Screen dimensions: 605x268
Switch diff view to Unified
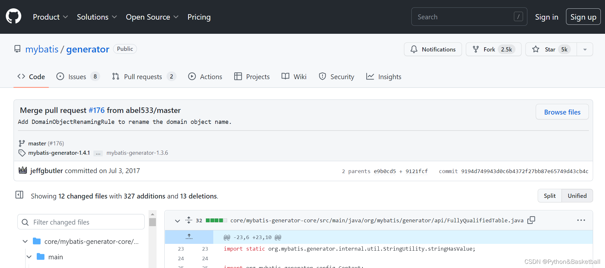click(x=577, y=196)
